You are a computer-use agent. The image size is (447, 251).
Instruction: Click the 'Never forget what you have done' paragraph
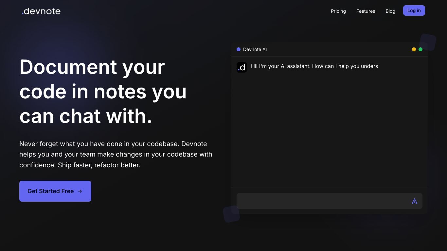point(116,154)
